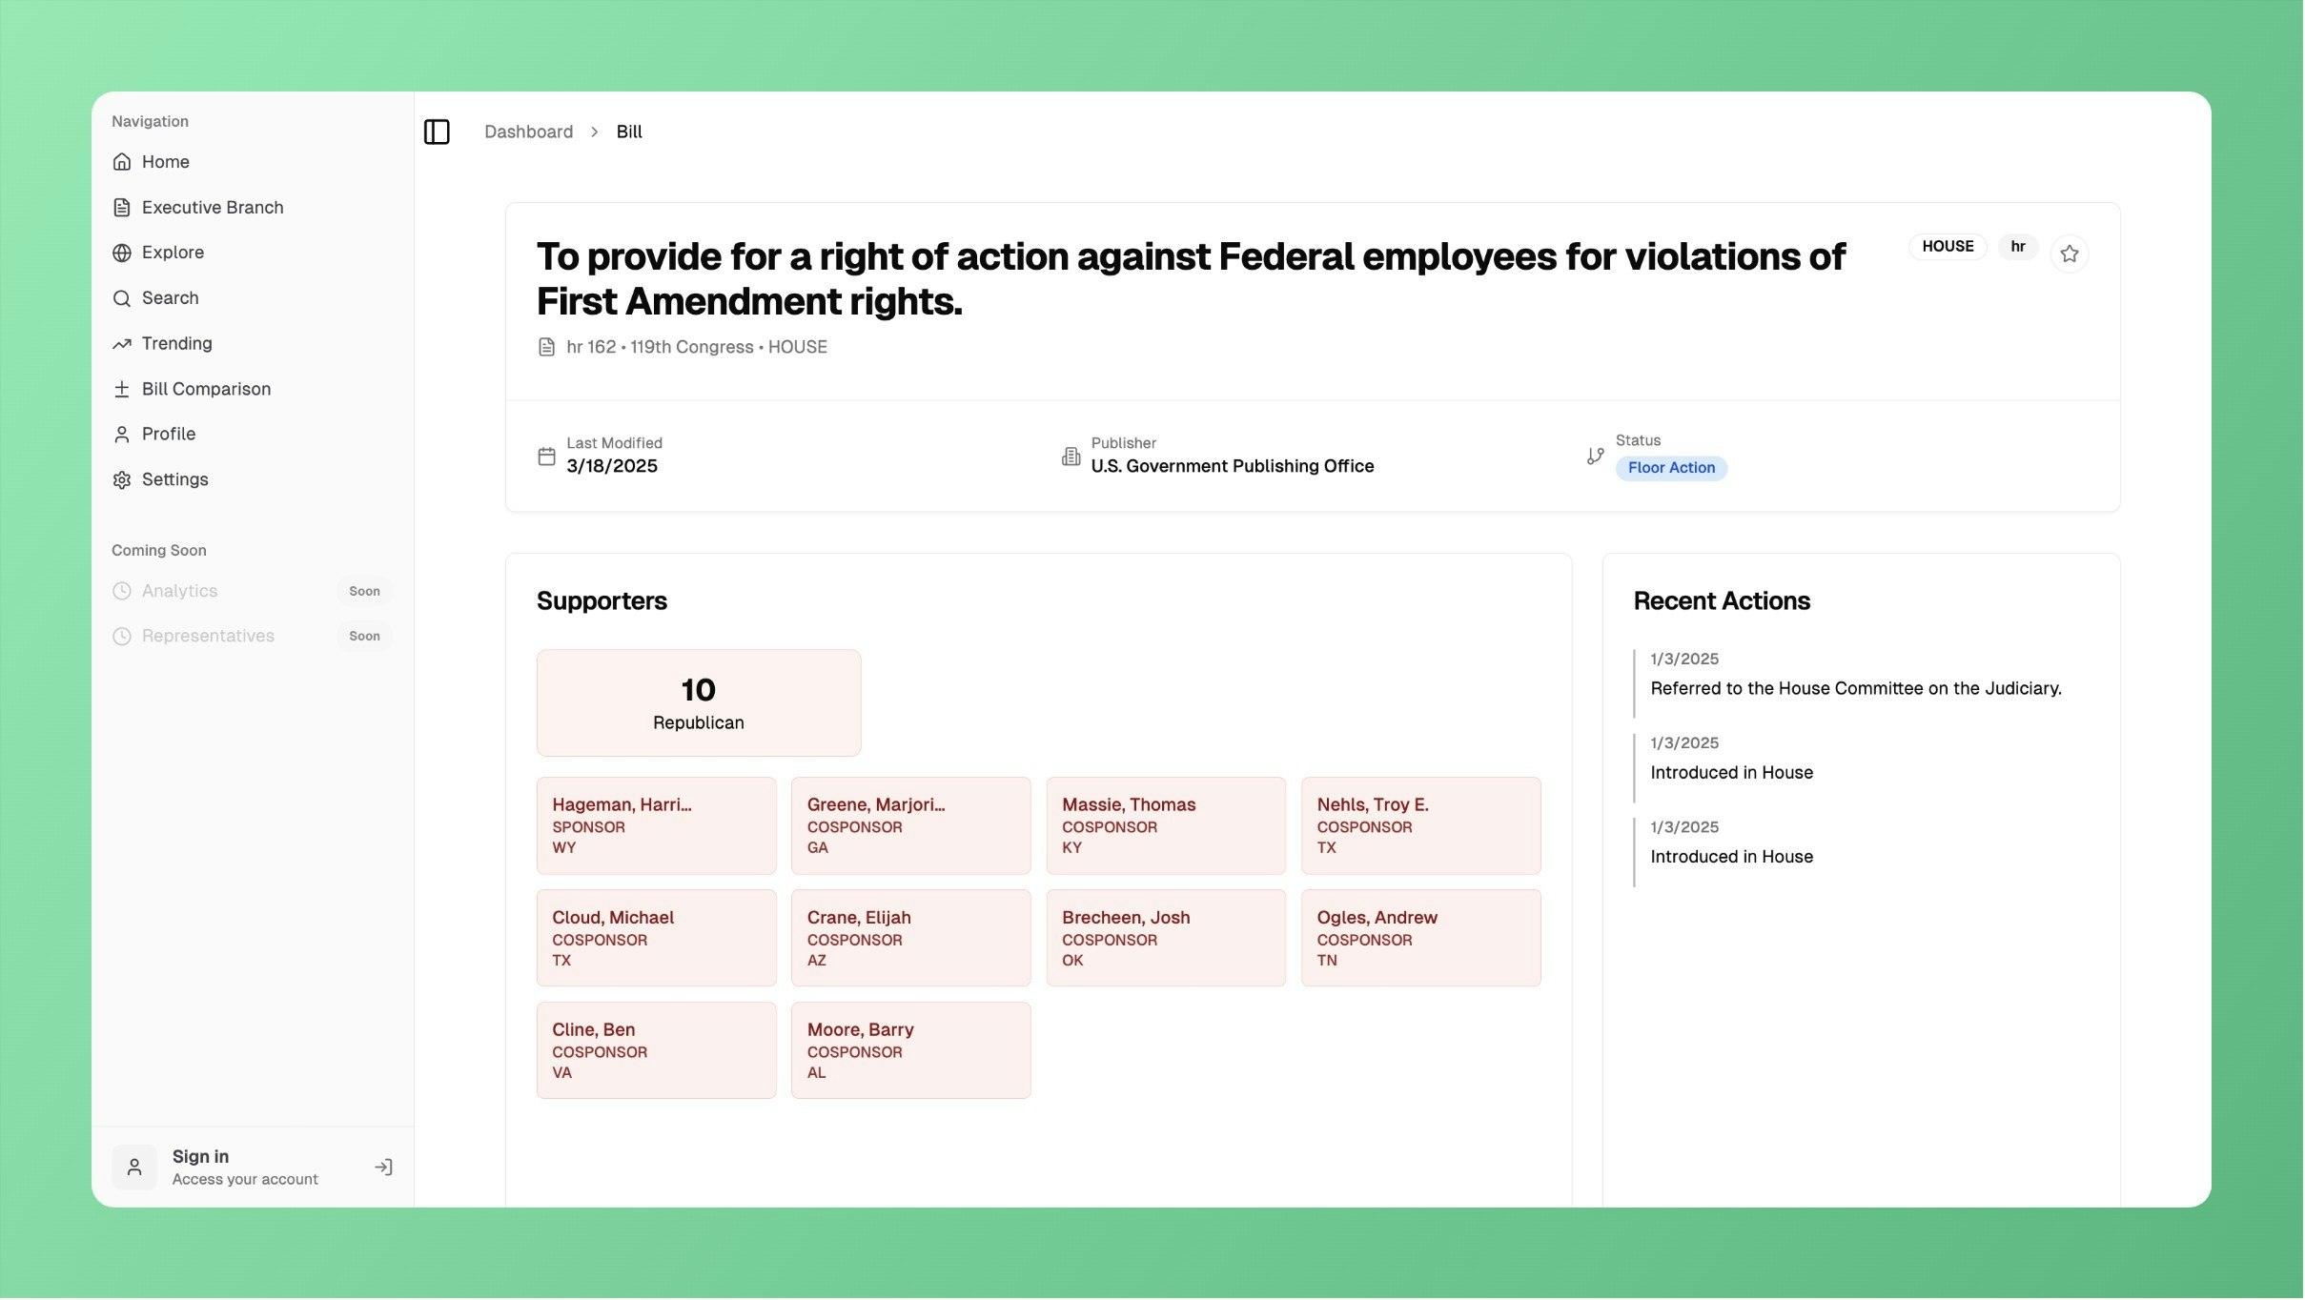Click the Executive Branch document icon
This screenshot has width=2305, height=1300.
coord(122,208)
